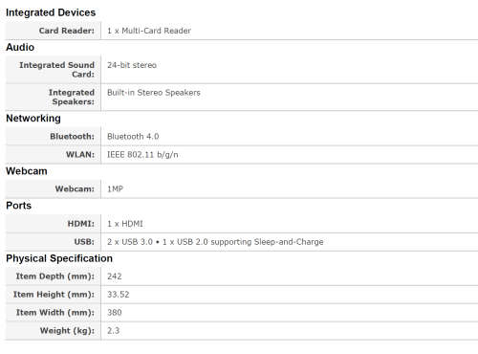Click the Physical Specification heading

(59, 258)
